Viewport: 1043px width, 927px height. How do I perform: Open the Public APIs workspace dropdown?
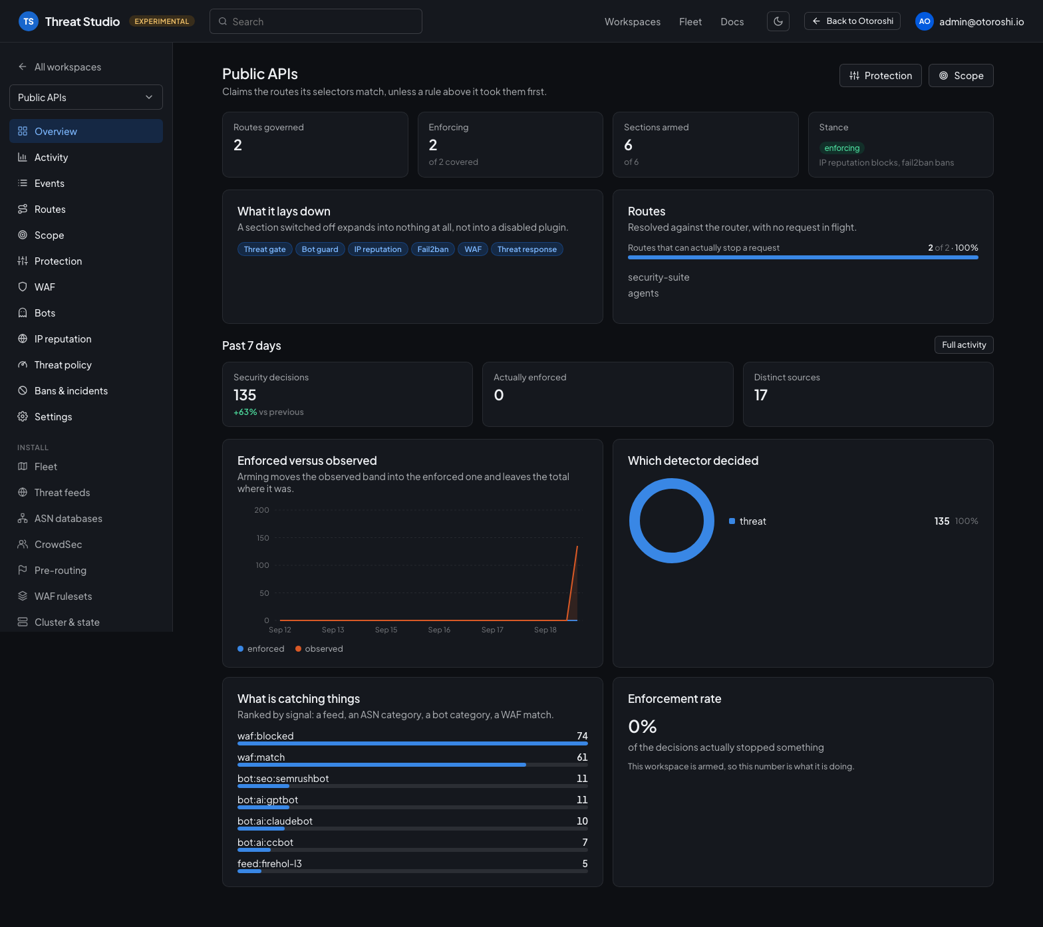[x=86, y=97]
